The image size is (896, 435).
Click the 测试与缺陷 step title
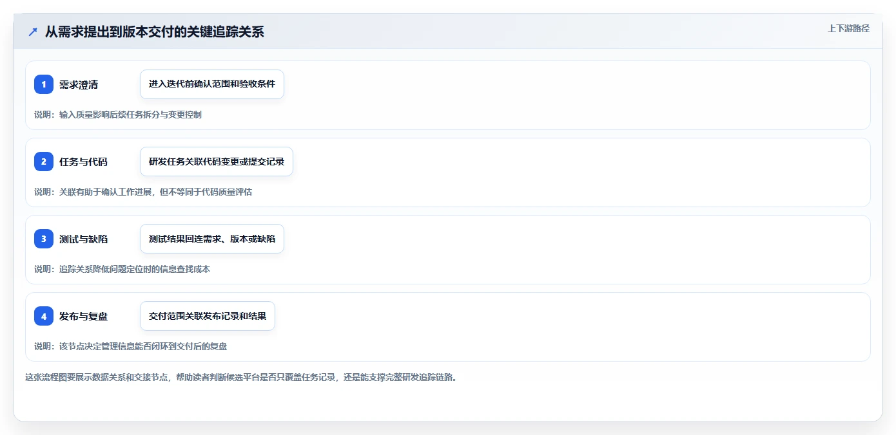83,239
